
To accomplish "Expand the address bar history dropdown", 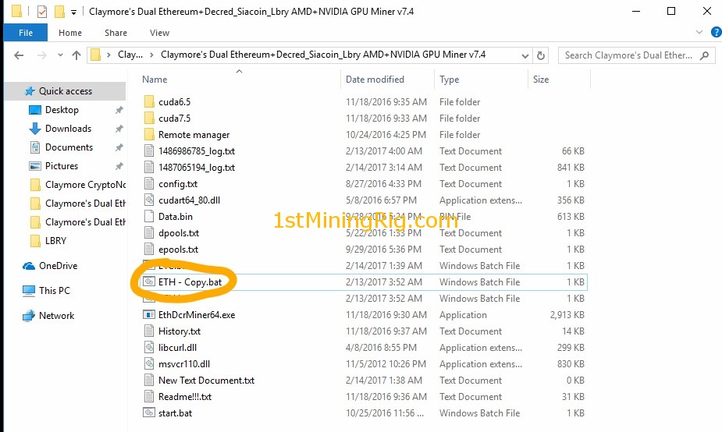I will (x=525, y=55).
